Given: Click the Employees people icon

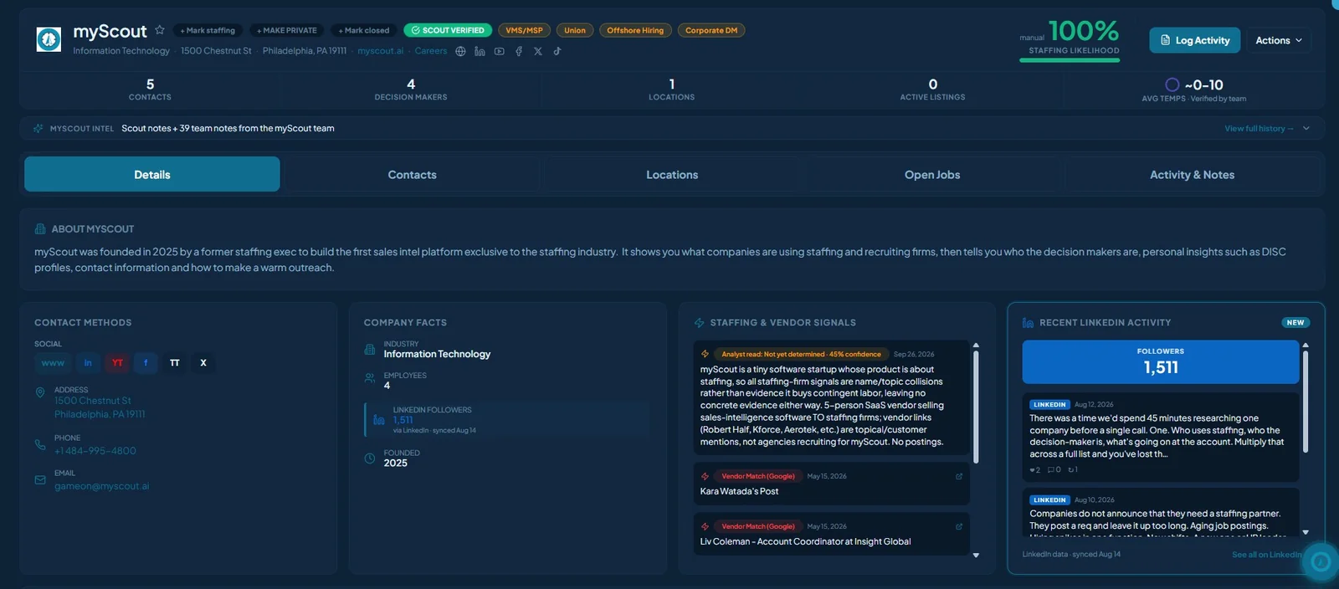Looking at the screenshot, I should (x=370, y=378).
